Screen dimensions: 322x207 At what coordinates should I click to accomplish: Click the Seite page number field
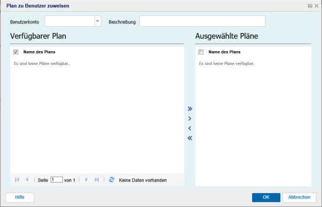57,179
